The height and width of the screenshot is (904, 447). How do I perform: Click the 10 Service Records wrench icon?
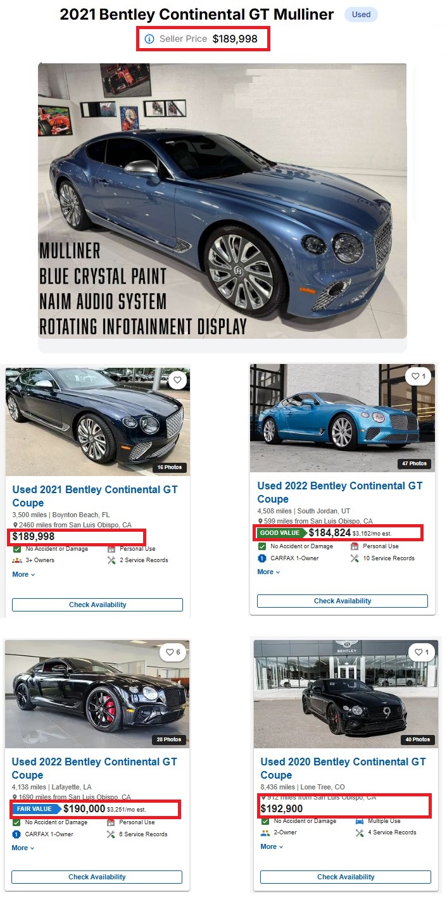pyautogui.click(x=355, y=558)
